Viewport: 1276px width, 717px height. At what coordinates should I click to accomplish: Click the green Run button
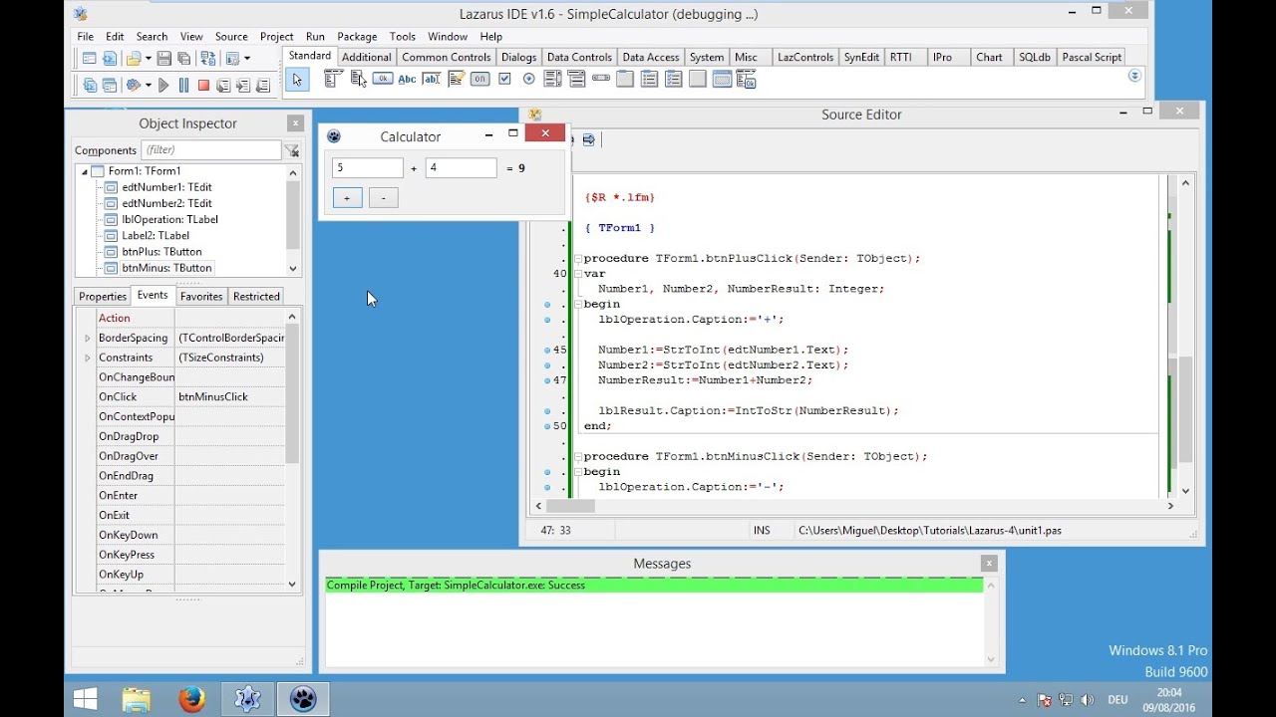click(x=163, y=86)
